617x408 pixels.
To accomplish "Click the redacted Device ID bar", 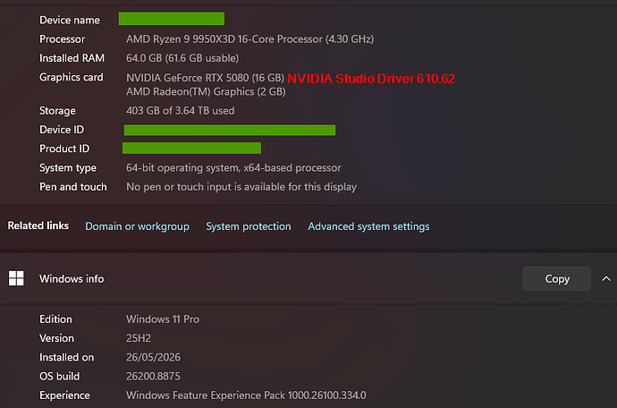I will 230,130.
